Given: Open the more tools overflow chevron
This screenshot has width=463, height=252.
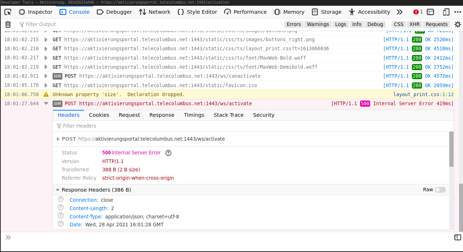Looking at the screenshot, I should (x=399, y=12).
